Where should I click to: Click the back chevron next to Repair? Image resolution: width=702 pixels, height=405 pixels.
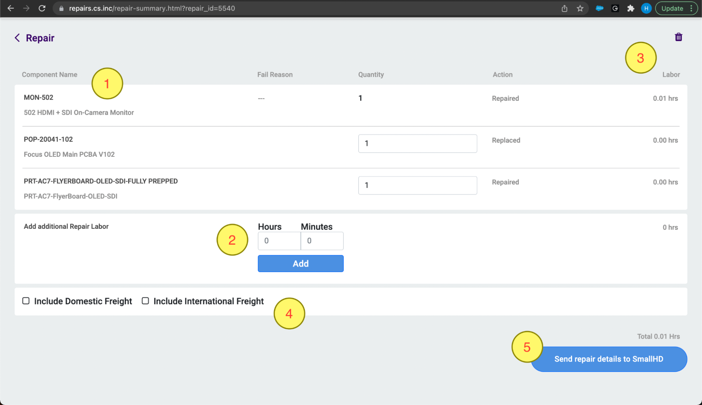[17, 38]
